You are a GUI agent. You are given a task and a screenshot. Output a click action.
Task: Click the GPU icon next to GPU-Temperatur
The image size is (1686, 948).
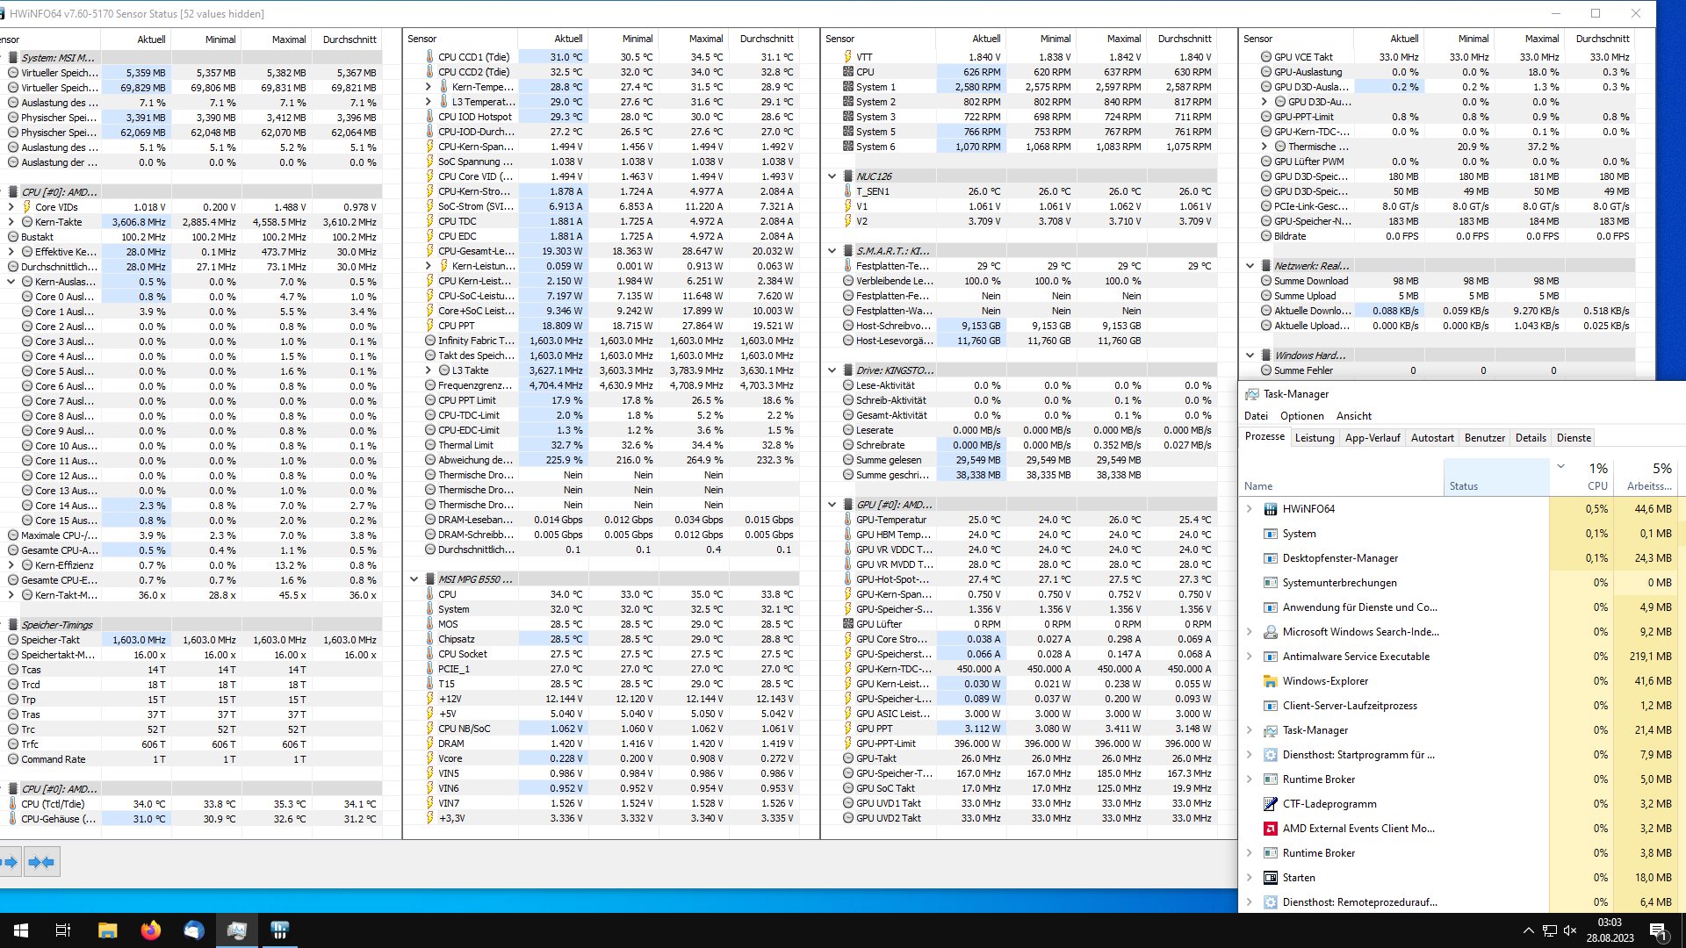coord(847,520)
